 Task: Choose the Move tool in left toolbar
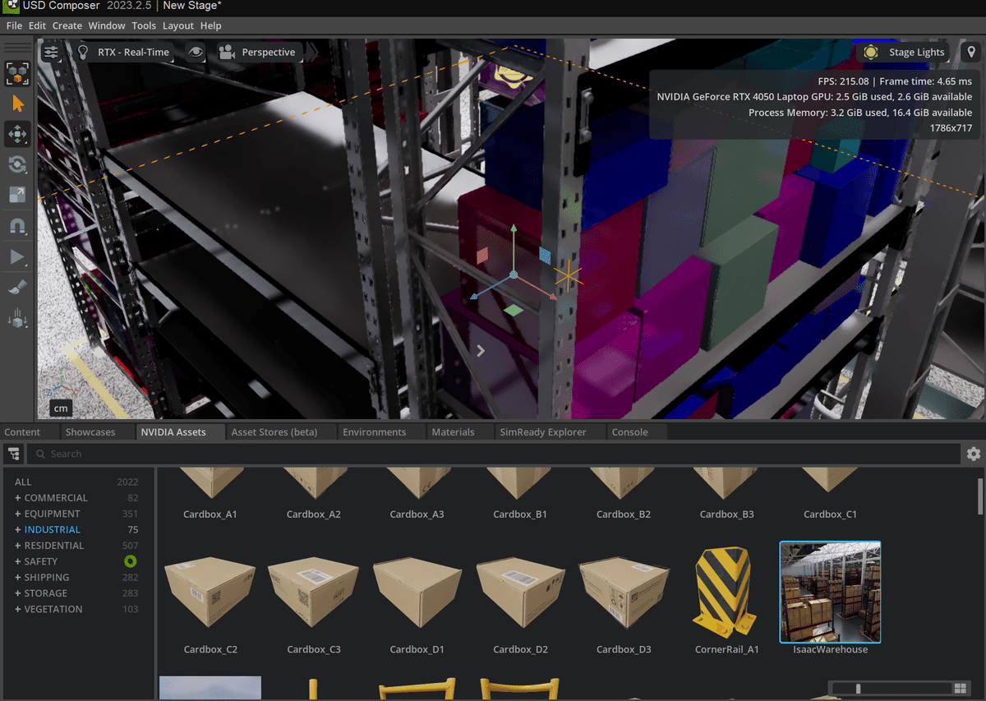pyautogui.click(x=17, y=134)
